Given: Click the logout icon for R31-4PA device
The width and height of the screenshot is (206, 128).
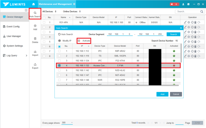Looking at the screenshot, I should click(x=192, y=22).
